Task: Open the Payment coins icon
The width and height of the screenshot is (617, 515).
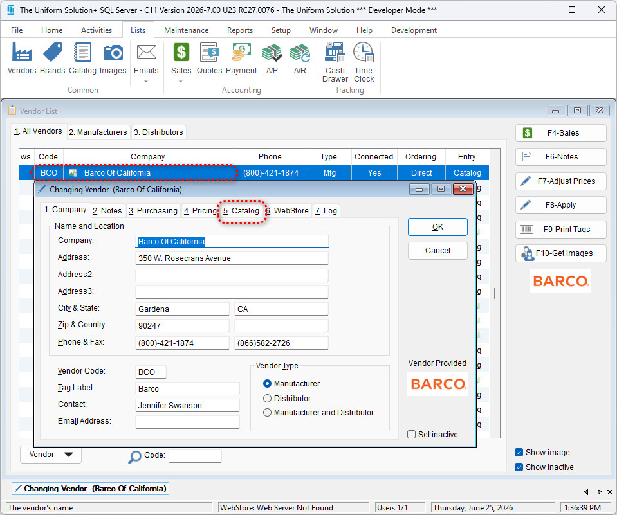Action: (241, 58)
